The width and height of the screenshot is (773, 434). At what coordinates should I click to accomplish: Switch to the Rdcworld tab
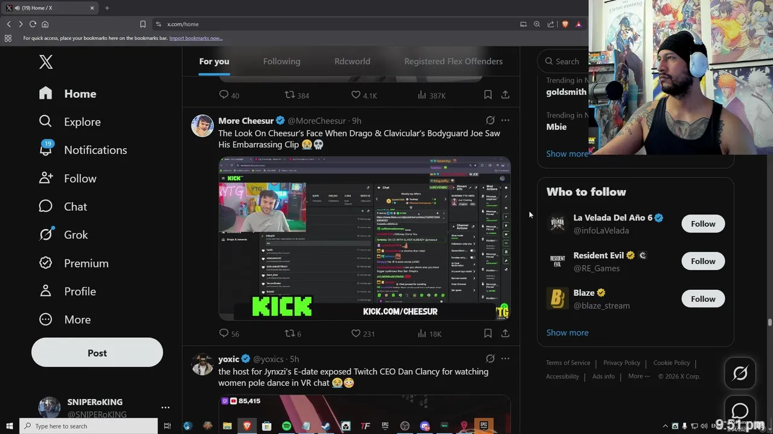(352, 61)
